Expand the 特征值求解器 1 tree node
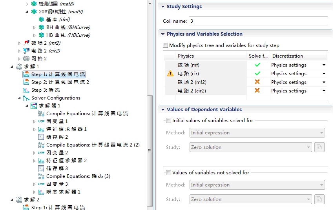 34,129
